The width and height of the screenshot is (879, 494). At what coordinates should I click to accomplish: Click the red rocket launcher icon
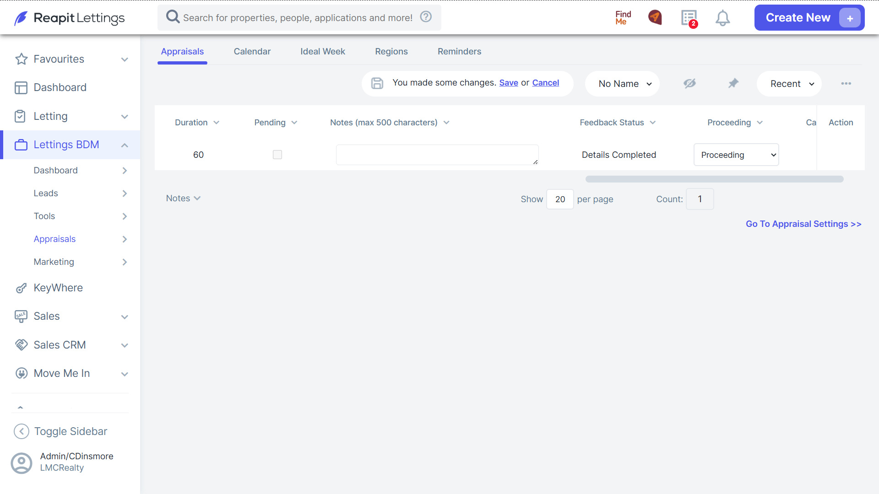[x=655, y=17]
